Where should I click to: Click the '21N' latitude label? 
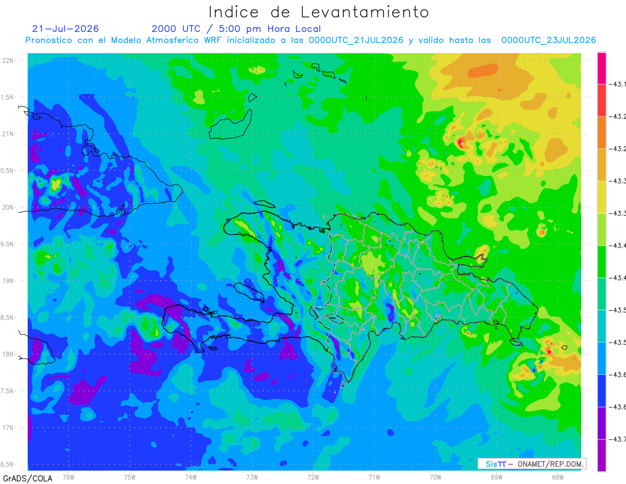[x=8, y=134]
